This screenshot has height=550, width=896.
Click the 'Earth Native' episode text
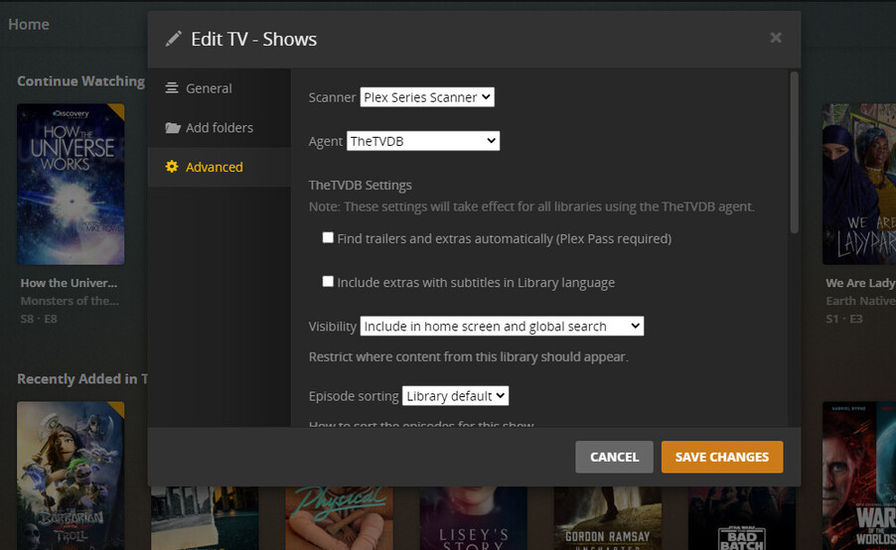(860, 301)
